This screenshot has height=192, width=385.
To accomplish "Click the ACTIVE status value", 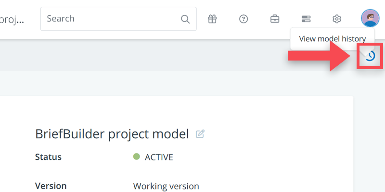I will point(158,157).
